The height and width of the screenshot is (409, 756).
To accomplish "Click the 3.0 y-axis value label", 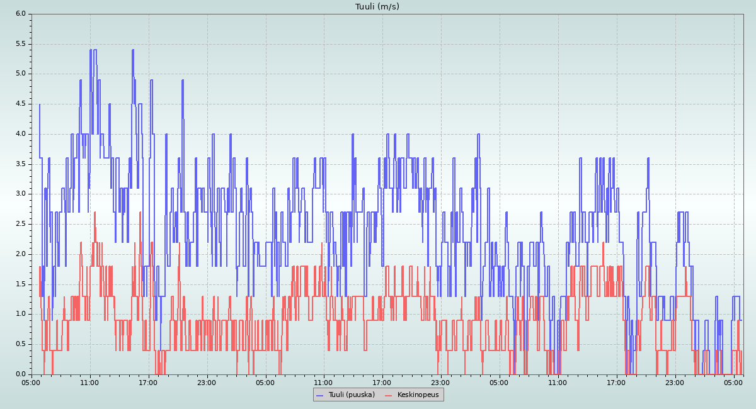I will pyautogui.click(x=21, y=194).
